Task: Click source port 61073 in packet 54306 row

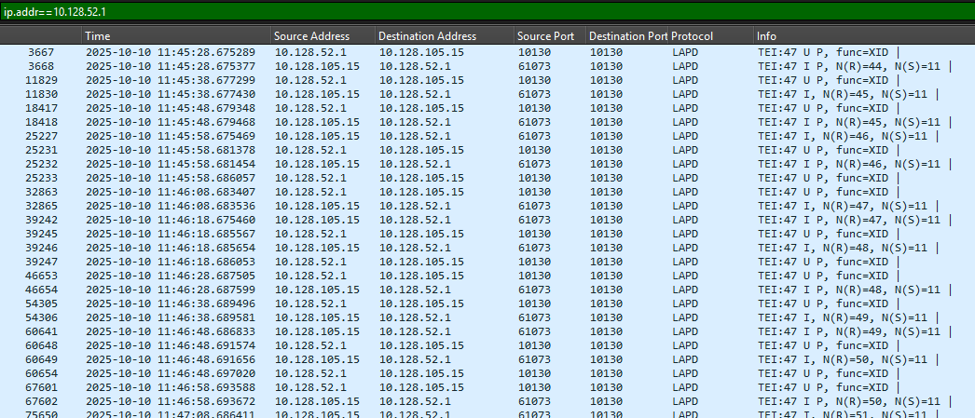Action: click(x=534, y=317)
